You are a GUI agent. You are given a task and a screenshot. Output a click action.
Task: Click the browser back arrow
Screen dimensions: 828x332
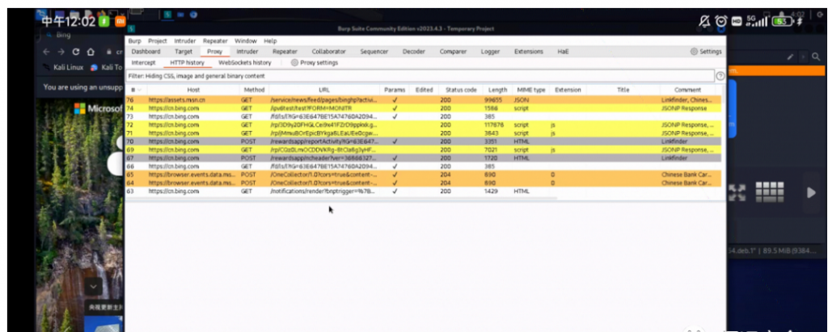pos(46,52)
